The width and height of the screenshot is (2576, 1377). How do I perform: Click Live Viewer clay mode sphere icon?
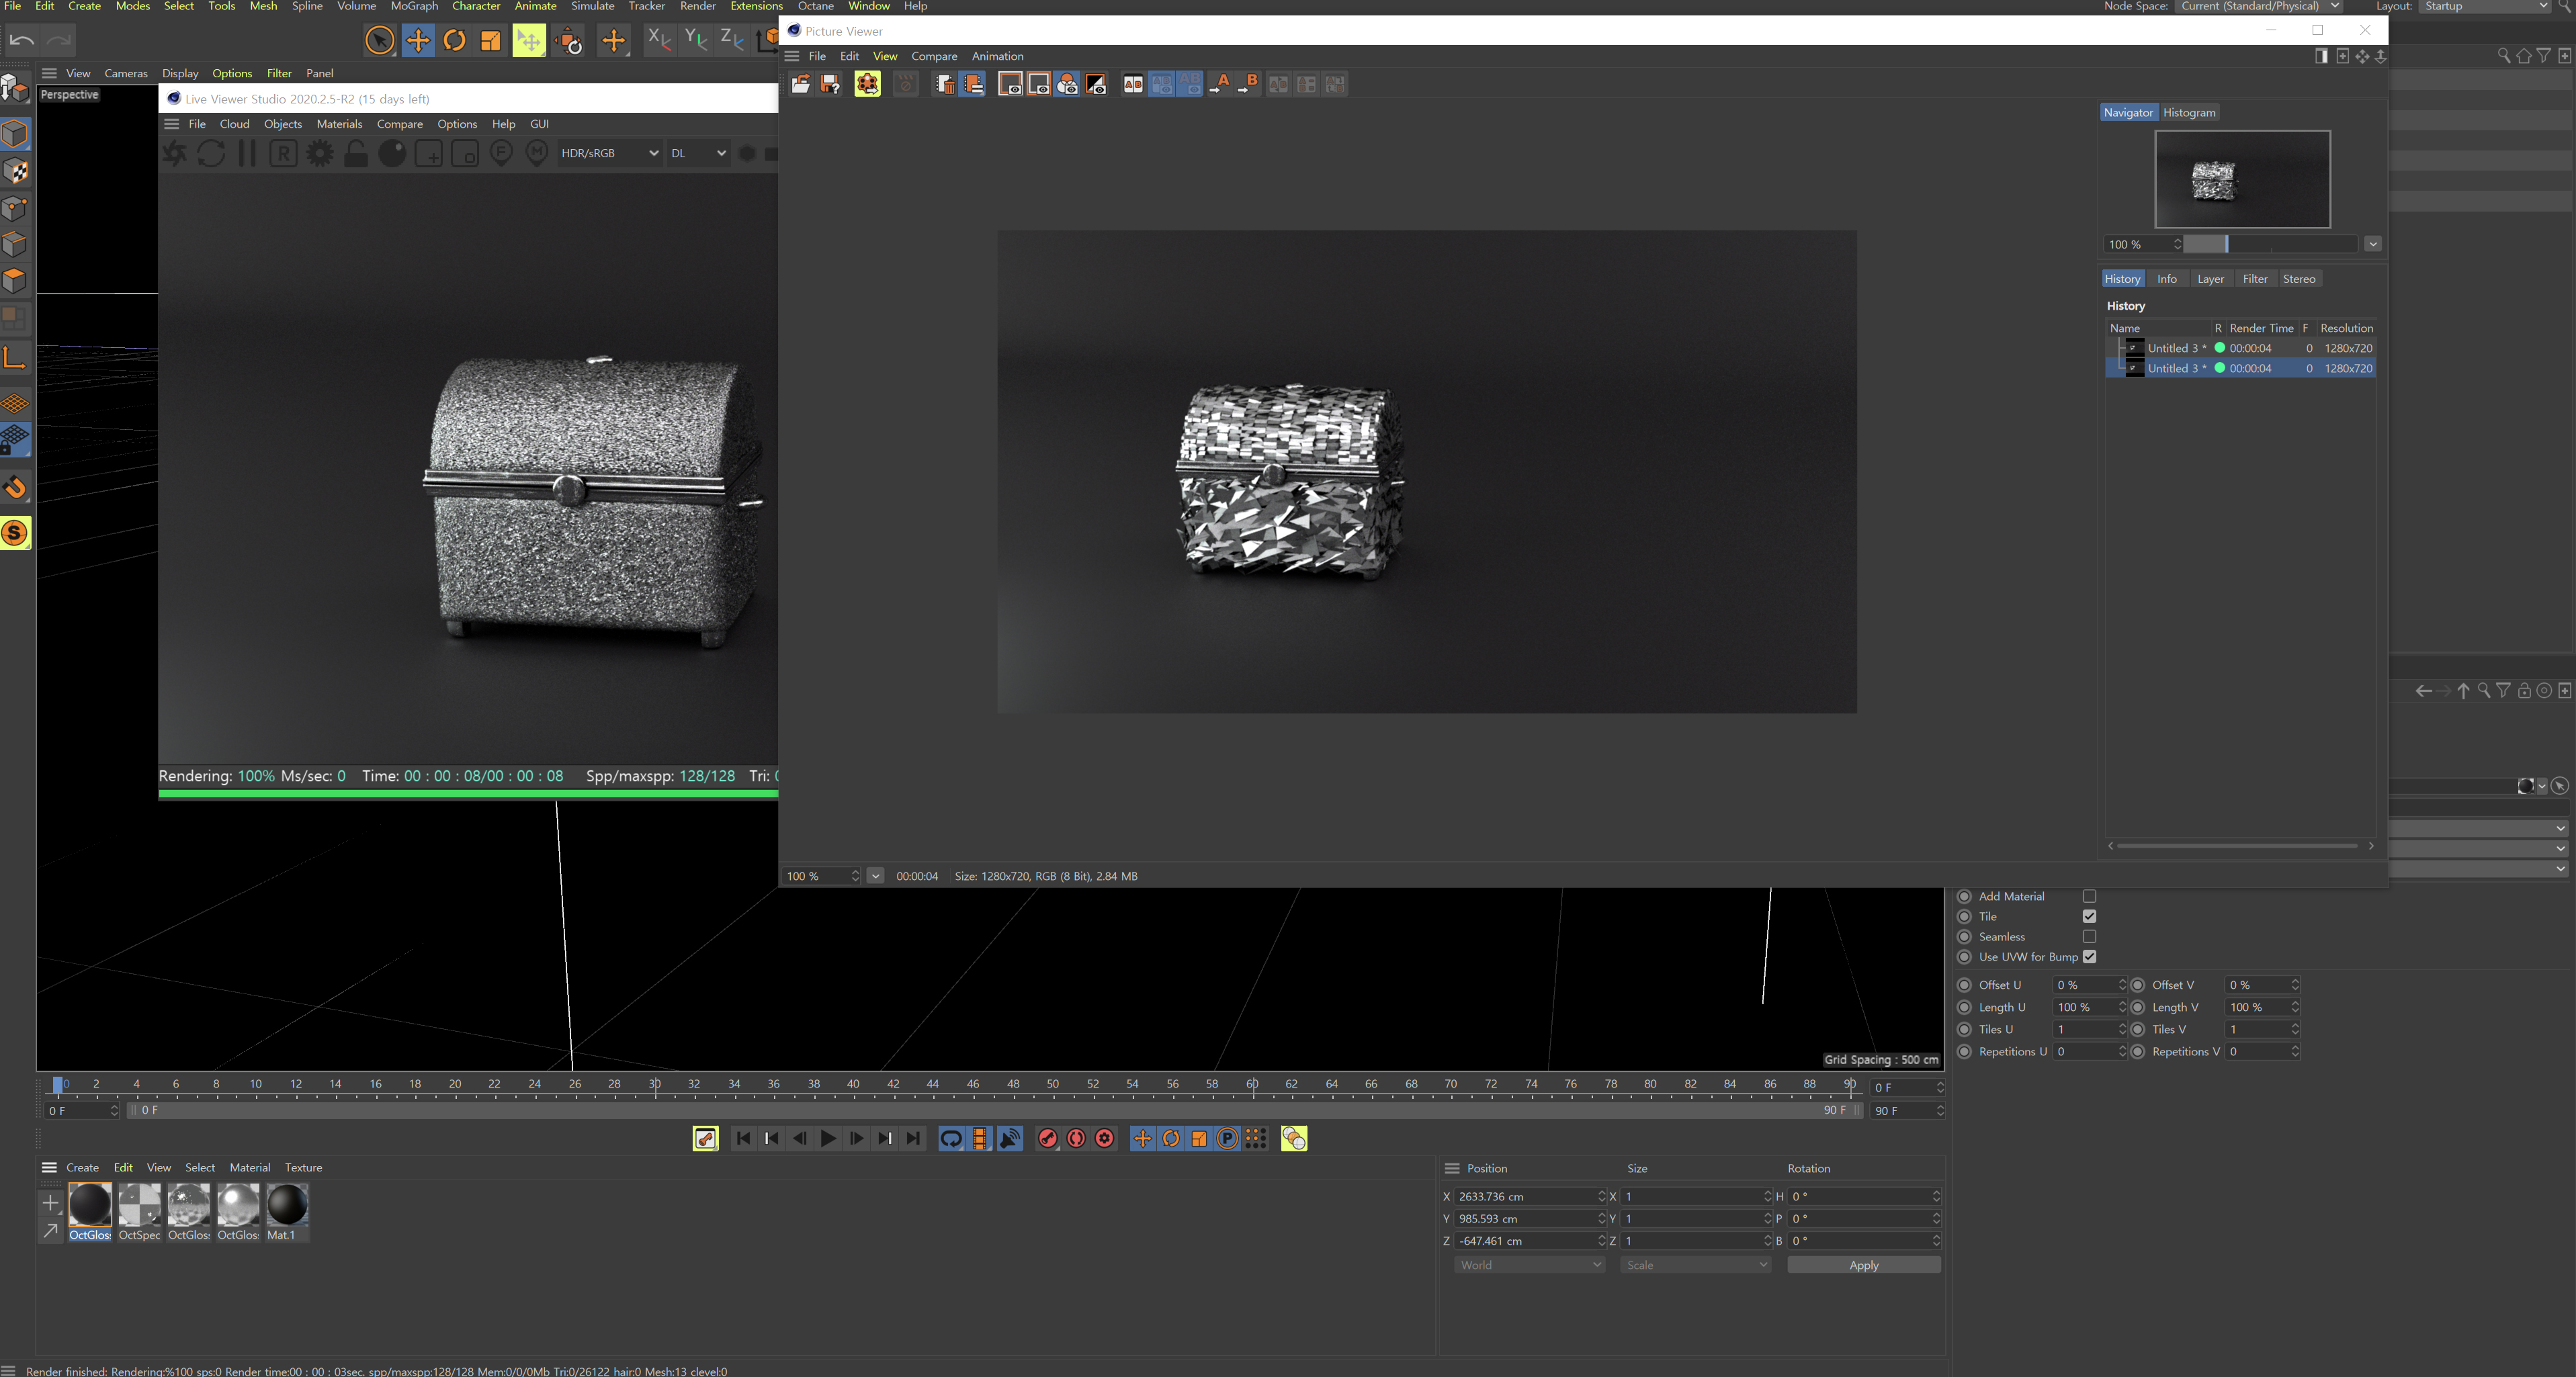tap(392, 153)
